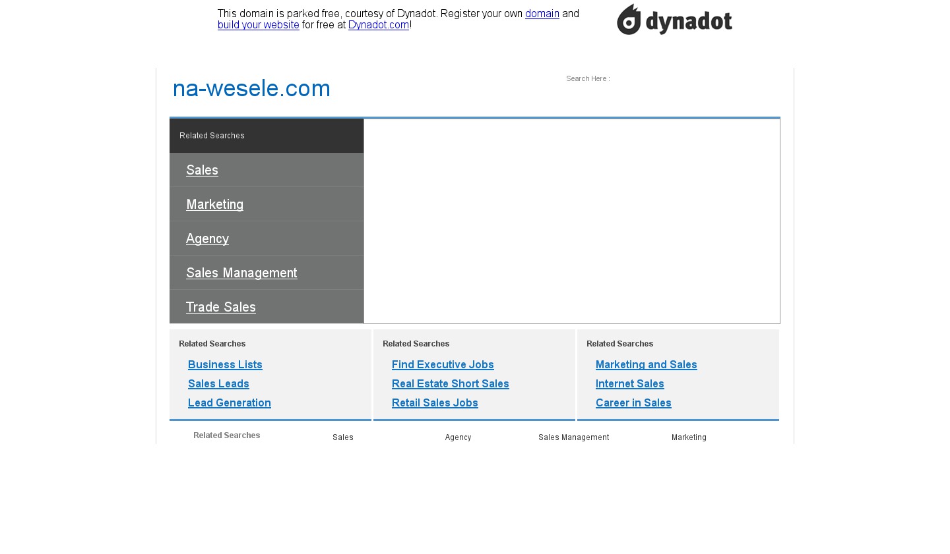Screen dimensions: 950x554
Task: Click the na-wesele.com site title
Action: [251, 88]
